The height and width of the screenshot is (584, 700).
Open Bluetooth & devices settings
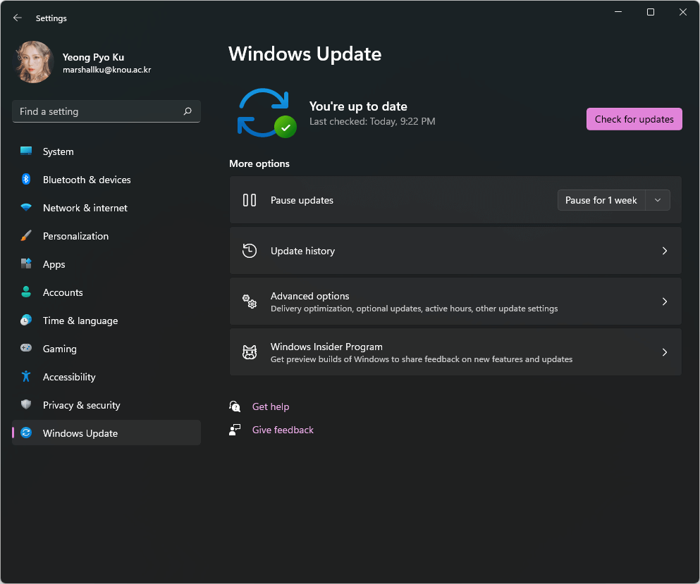26,180
